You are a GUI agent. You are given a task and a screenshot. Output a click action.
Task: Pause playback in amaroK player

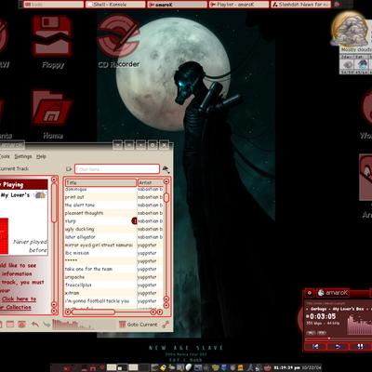point(360,346)
